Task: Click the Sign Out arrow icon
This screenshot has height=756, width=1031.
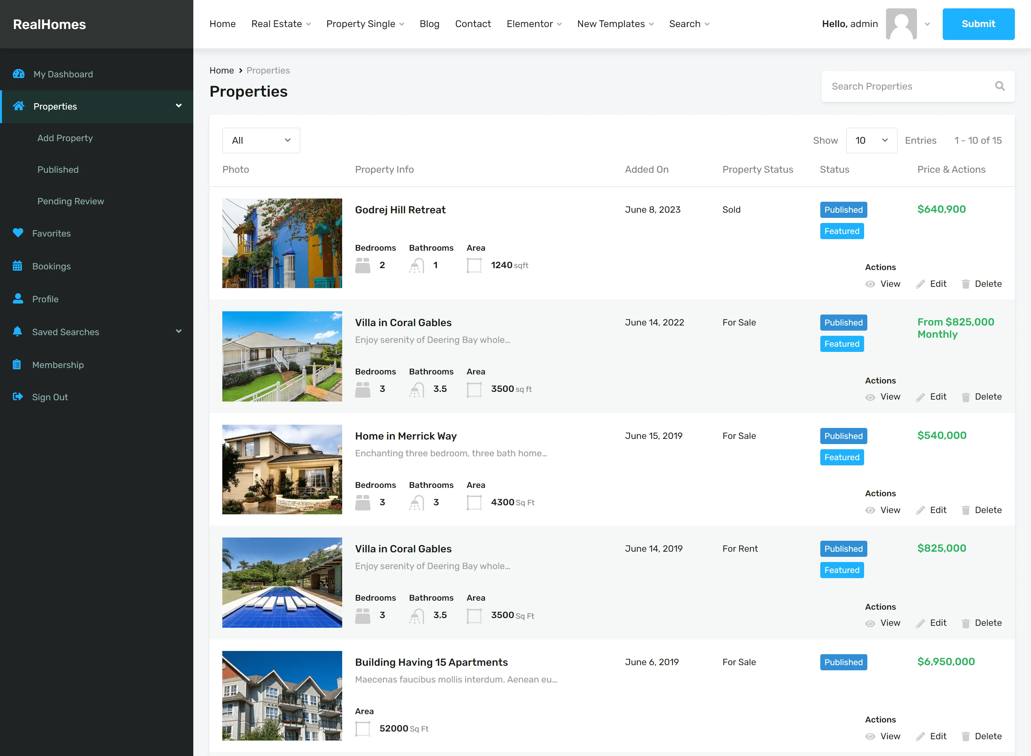Action: pyautogui.click(x=18, y=397)
